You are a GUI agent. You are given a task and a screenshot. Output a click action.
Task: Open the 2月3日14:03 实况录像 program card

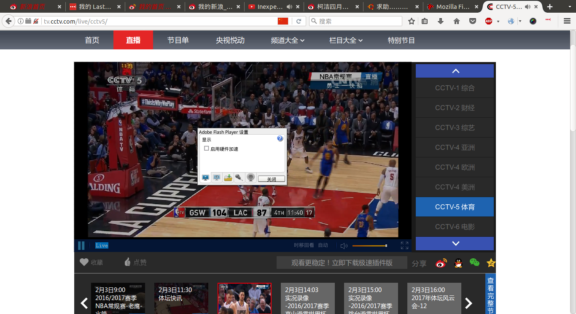click(x=308, y=298)
